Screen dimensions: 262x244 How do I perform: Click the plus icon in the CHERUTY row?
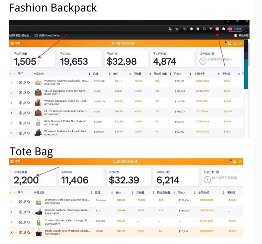20,103
